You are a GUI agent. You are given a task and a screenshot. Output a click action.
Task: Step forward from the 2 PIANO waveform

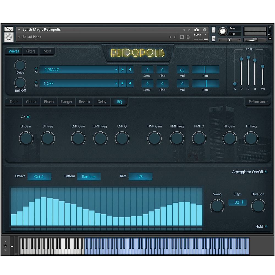122,70
